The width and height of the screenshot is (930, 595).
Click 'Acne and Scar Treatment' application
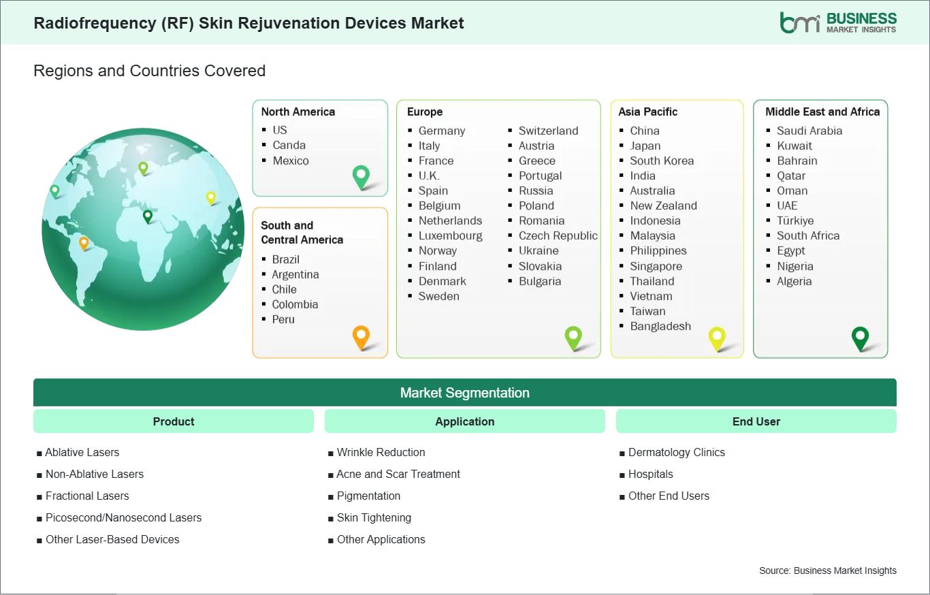click(398, 474)
